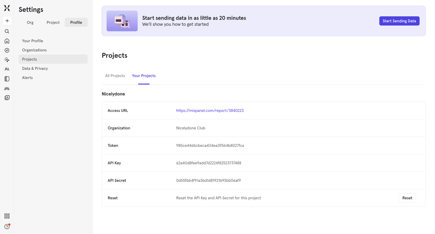Click the plus create-new icon
Screen dimensions: 435x234
click(x=7, y=21)
